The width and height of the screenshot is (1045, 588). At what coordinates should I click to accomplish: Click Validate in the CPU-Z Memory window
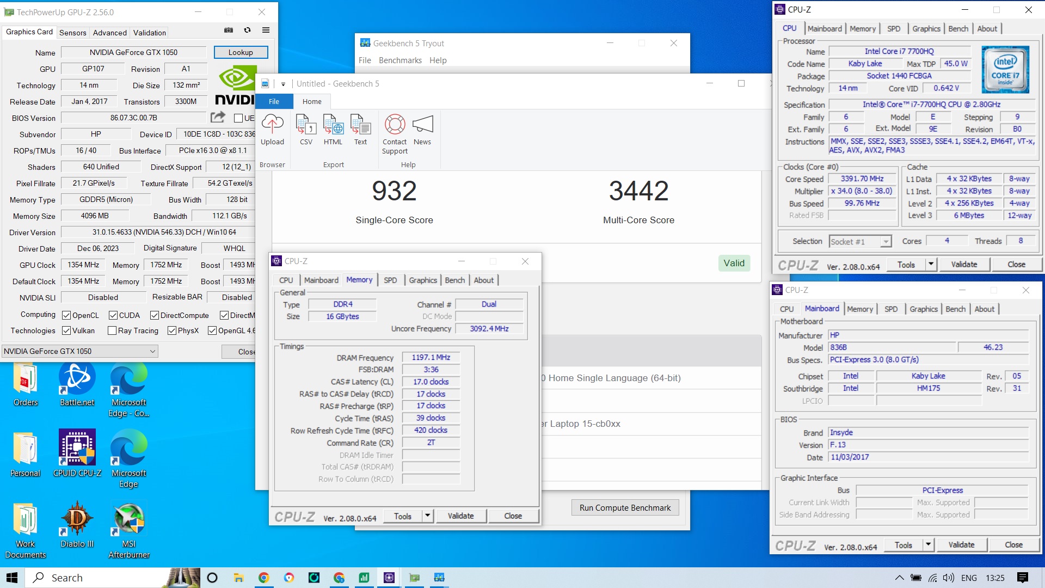[460, 516]
